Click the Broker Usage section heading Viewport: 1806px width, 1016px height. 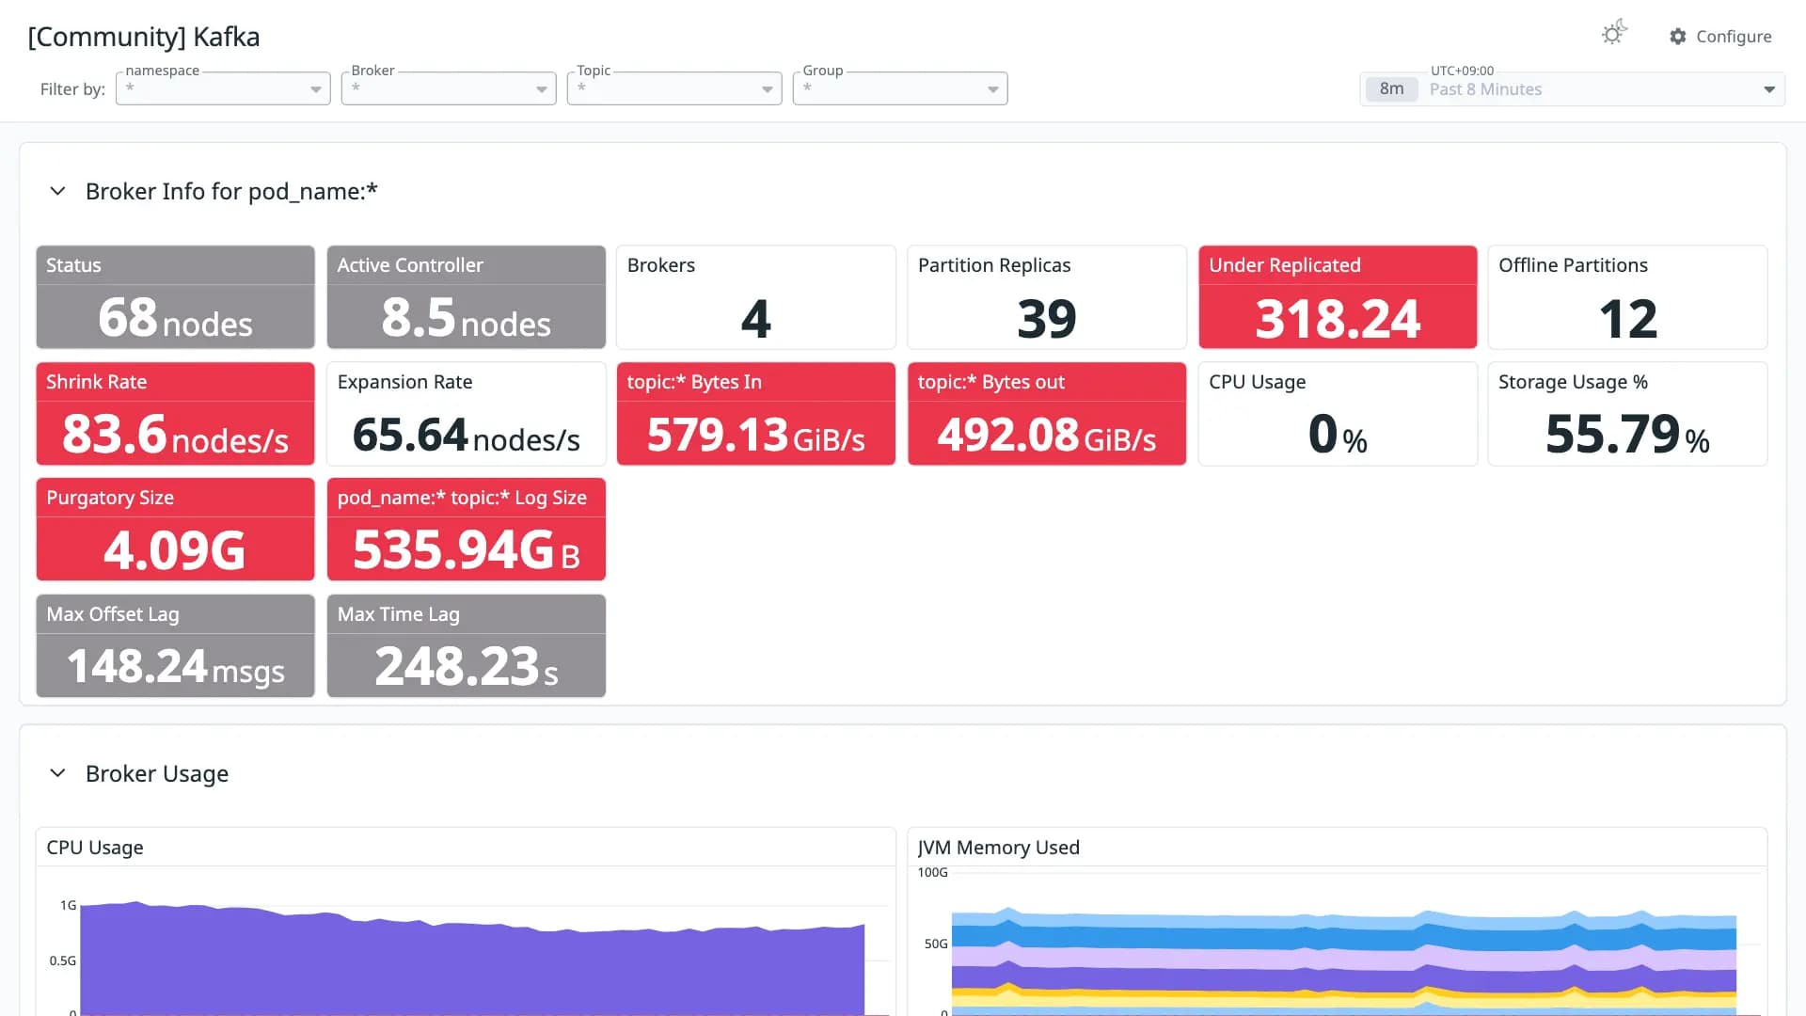[x=157, y=773]
